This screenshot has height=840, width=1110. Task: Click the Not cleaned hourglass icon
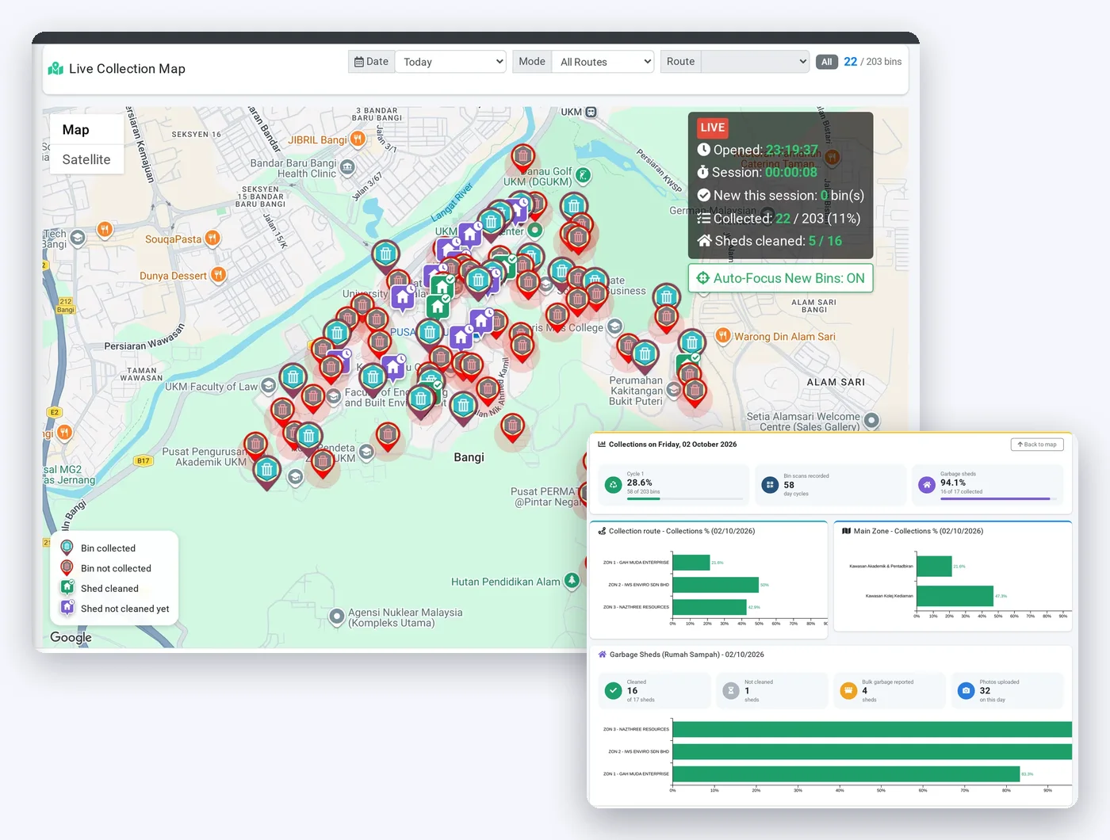coord(731,691)
